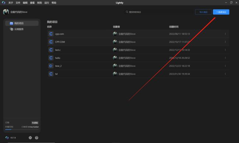The height and width of the screenshot is (143, 239).
Task: Click creator avatar in the cpp.com row
Action: point(115,34)
